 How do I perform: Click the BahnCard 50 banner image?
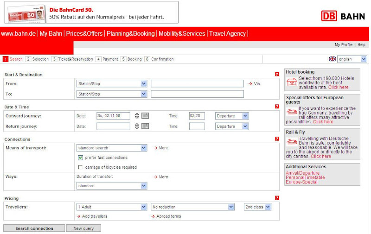(91, 13)
